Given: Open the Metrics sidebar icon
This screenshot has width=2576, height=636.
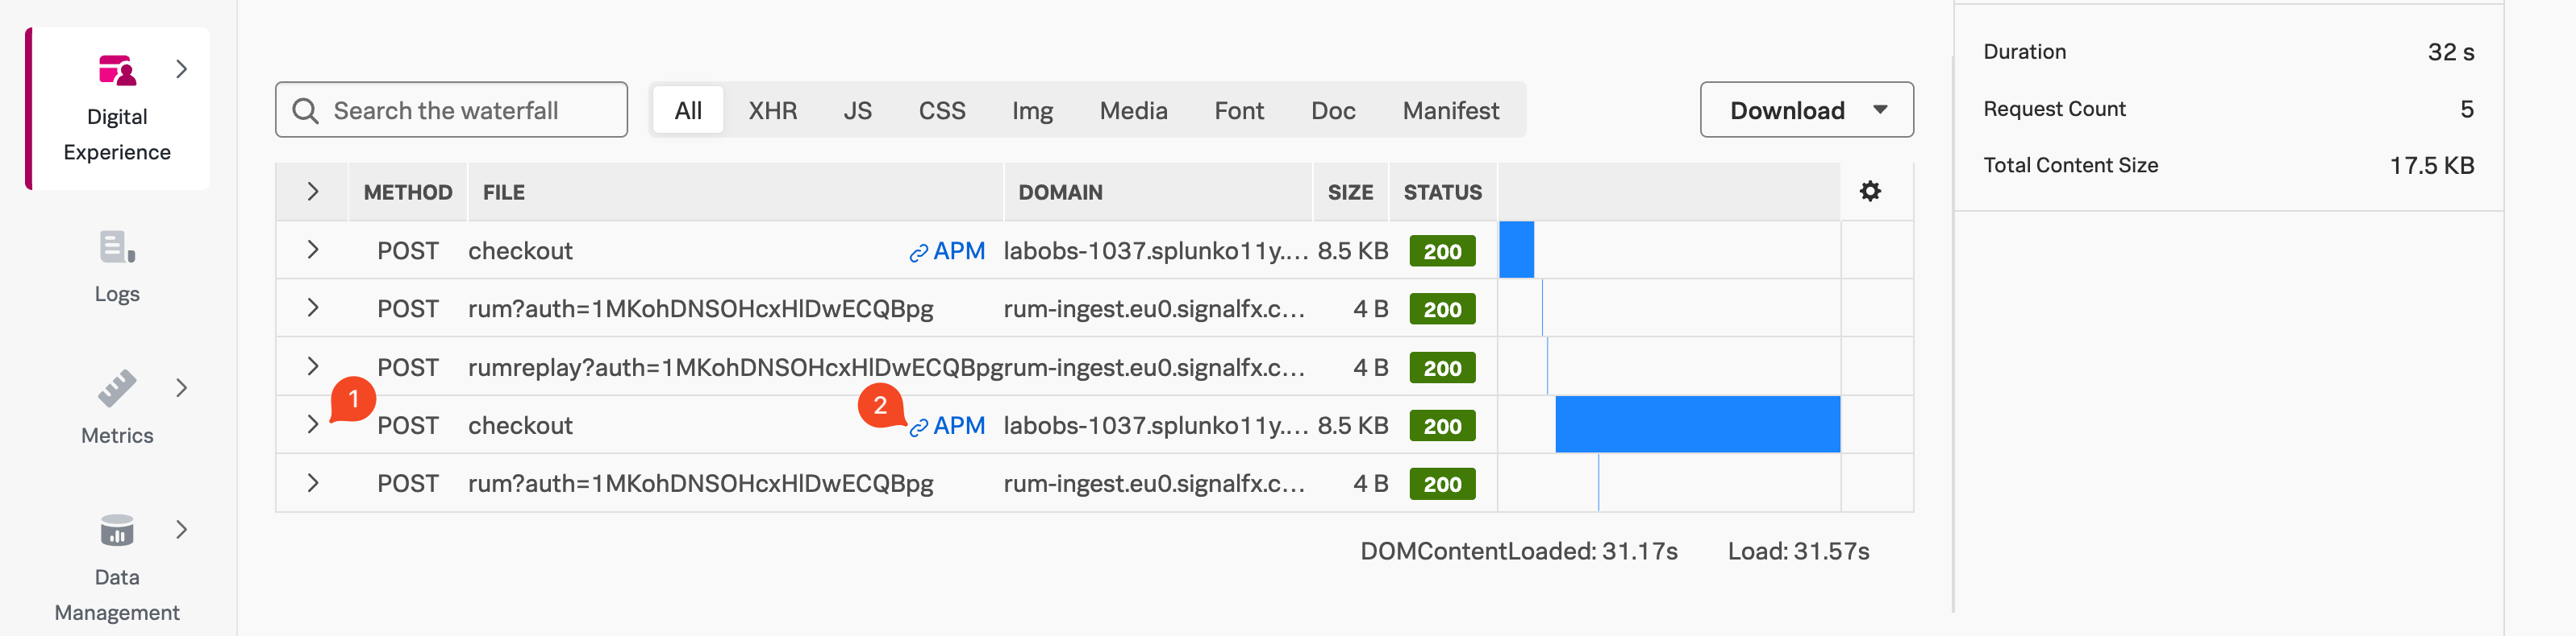Looking at the screenshot, I should pyautogui.click(x=117, y=388).
